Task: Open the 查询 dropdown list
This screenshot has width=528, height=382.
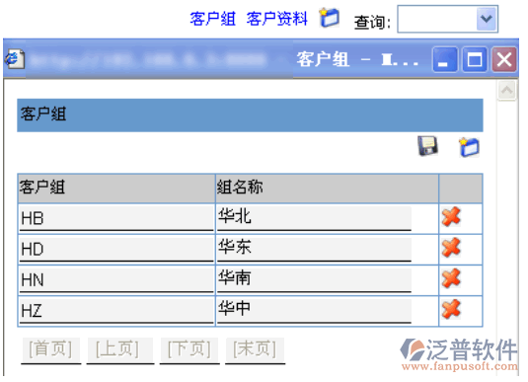Action: [487, 19]
